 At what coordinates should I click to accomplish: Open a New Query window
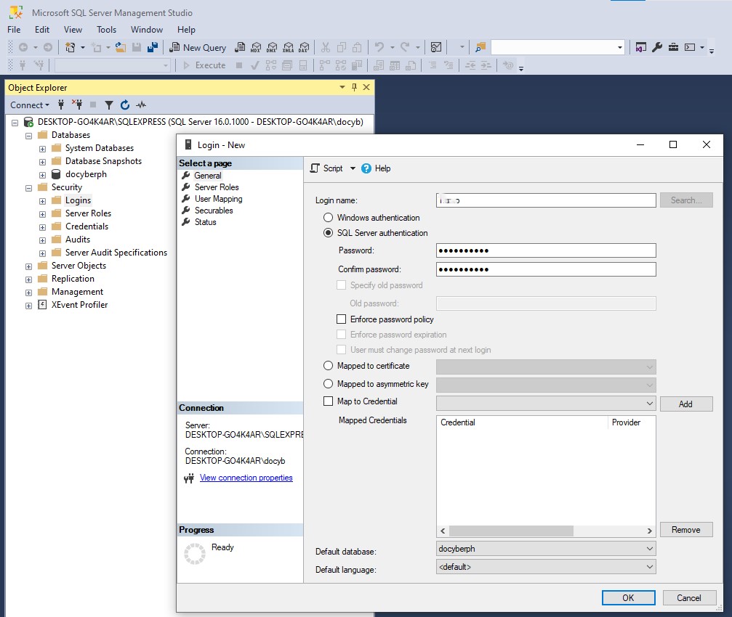(x=200, y=47)
